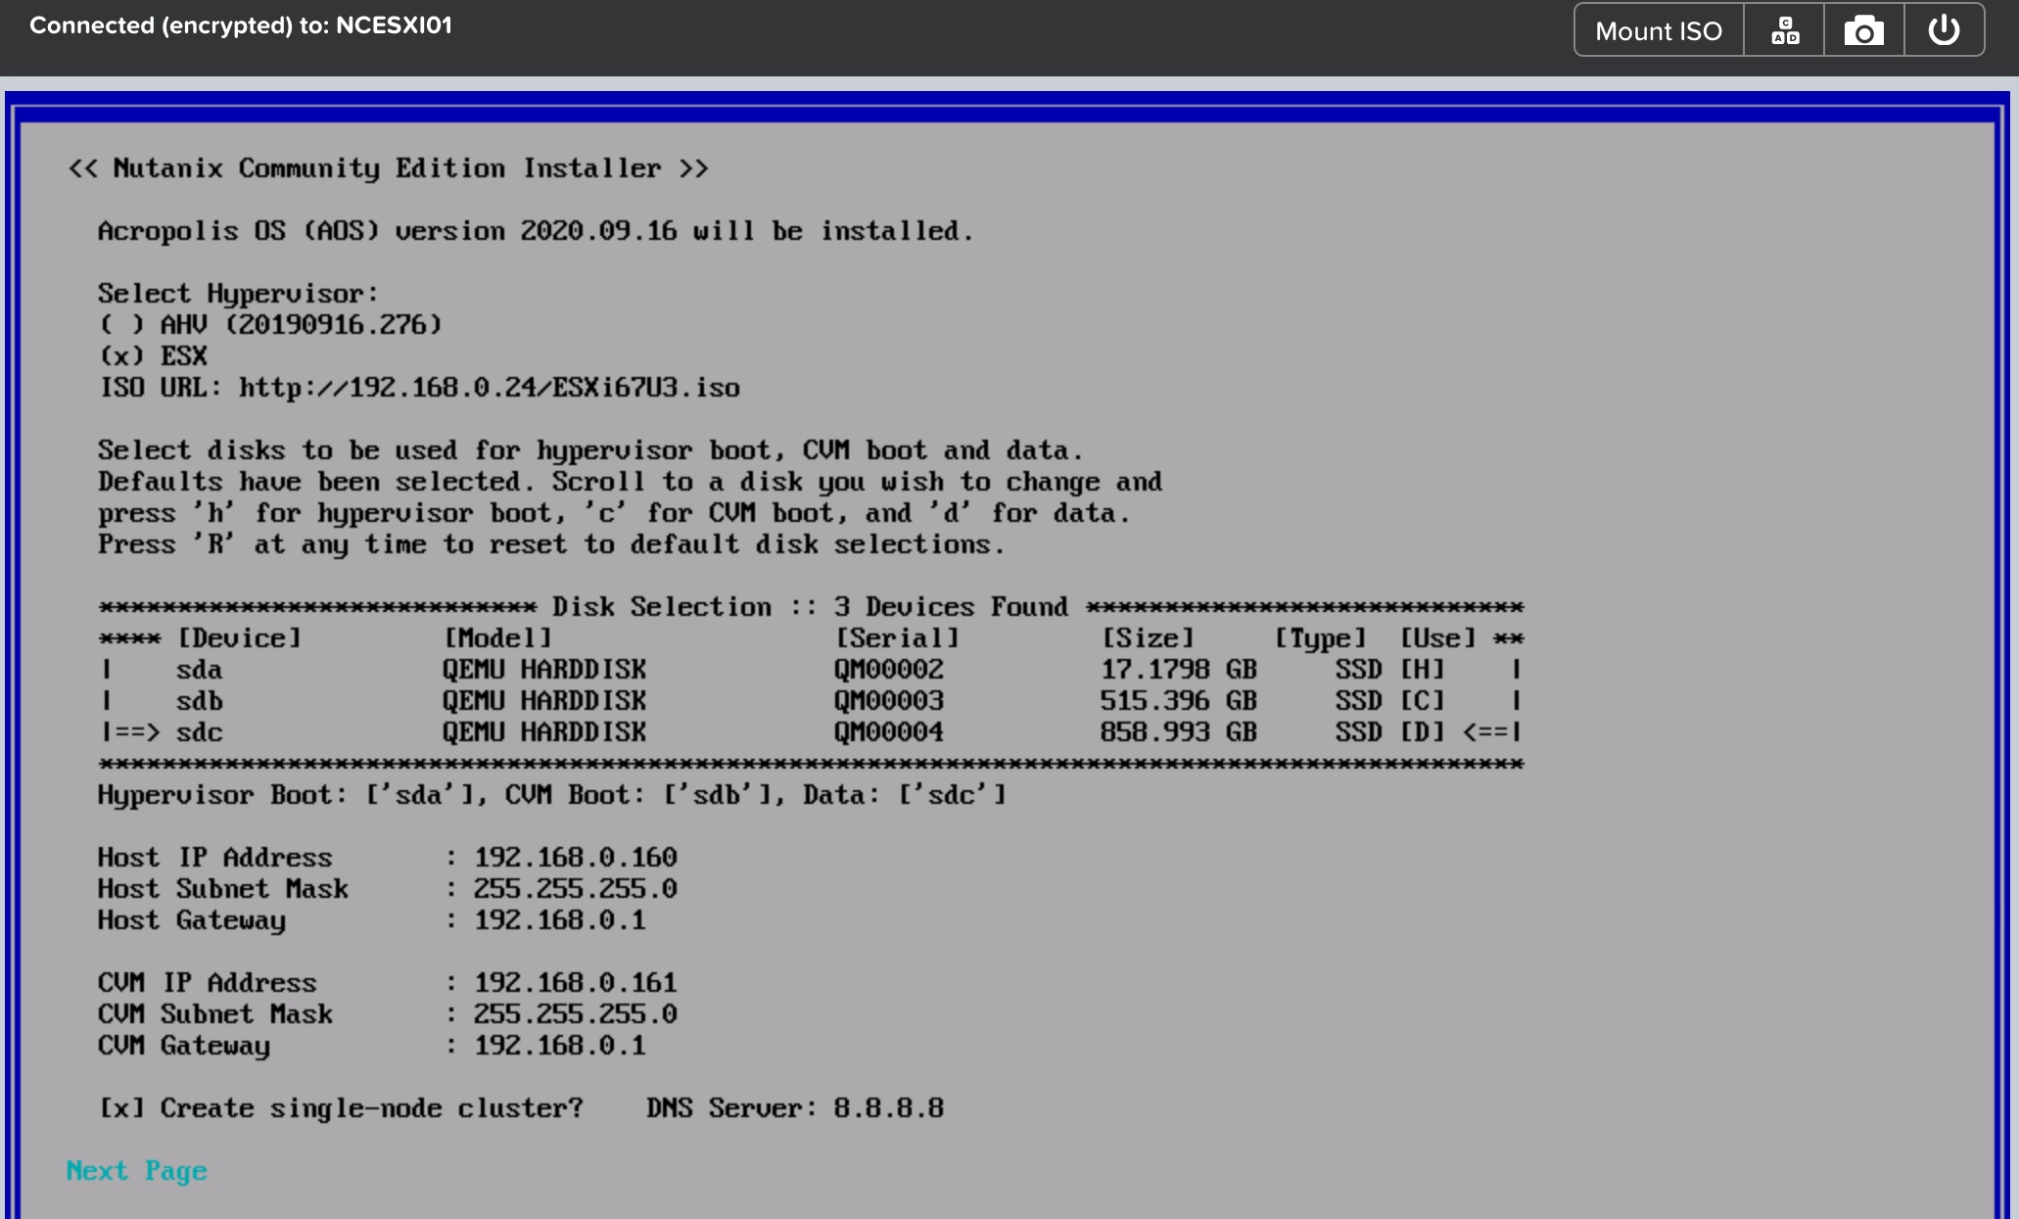
Task: Click the [D] use marker for sdc
Action: pyautogui.click(x=1422, y=732)
